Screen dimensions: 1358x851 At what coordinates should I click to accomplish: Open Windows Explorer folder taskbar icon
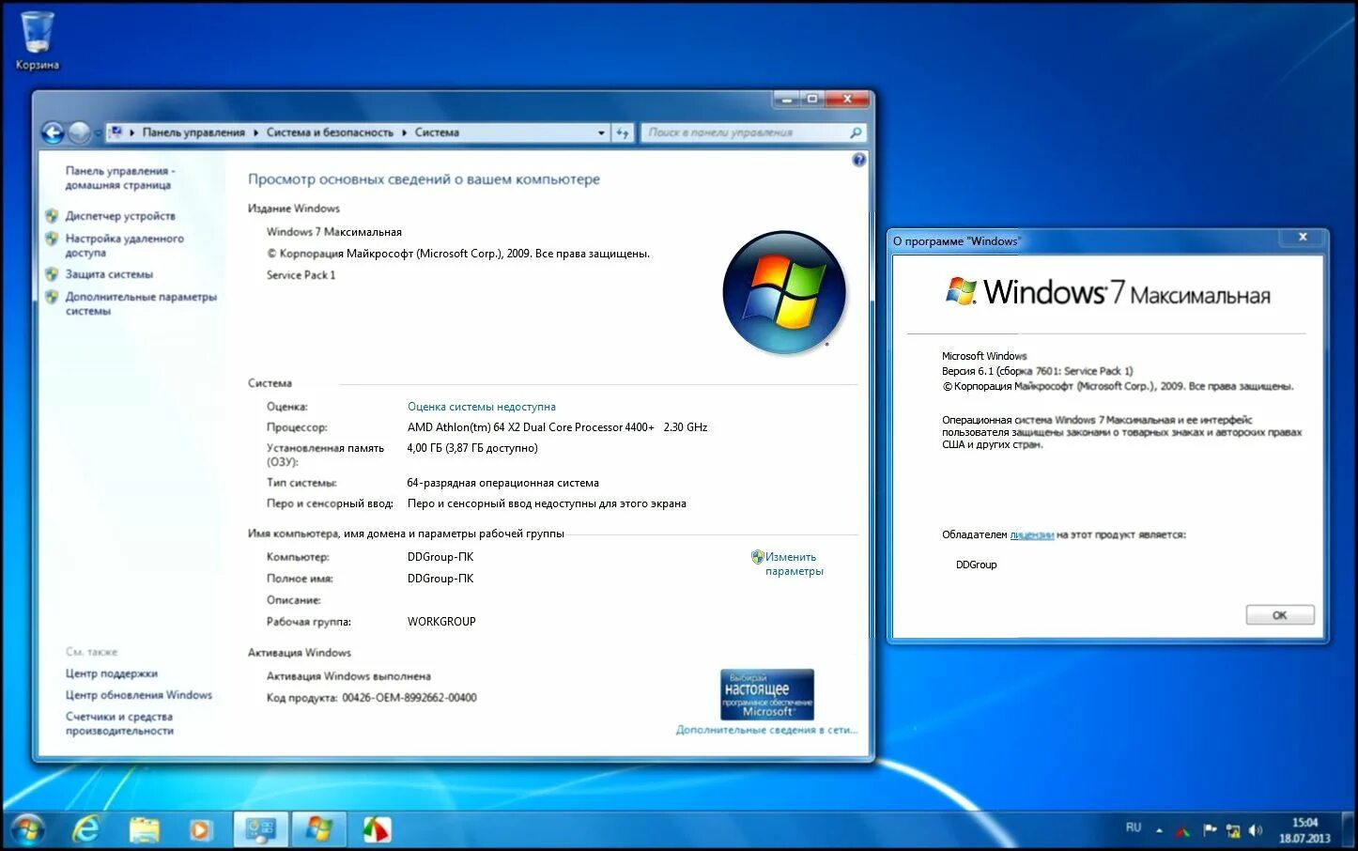coord(145,829)
